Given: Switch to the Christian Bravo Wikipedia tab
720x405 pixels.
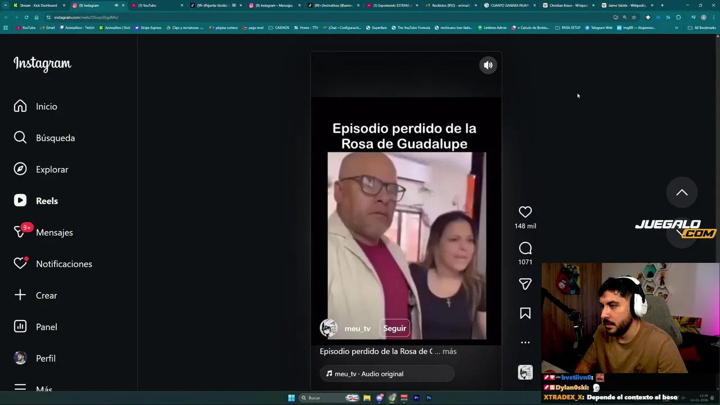Looking at the screenshot, I should 569,5.
